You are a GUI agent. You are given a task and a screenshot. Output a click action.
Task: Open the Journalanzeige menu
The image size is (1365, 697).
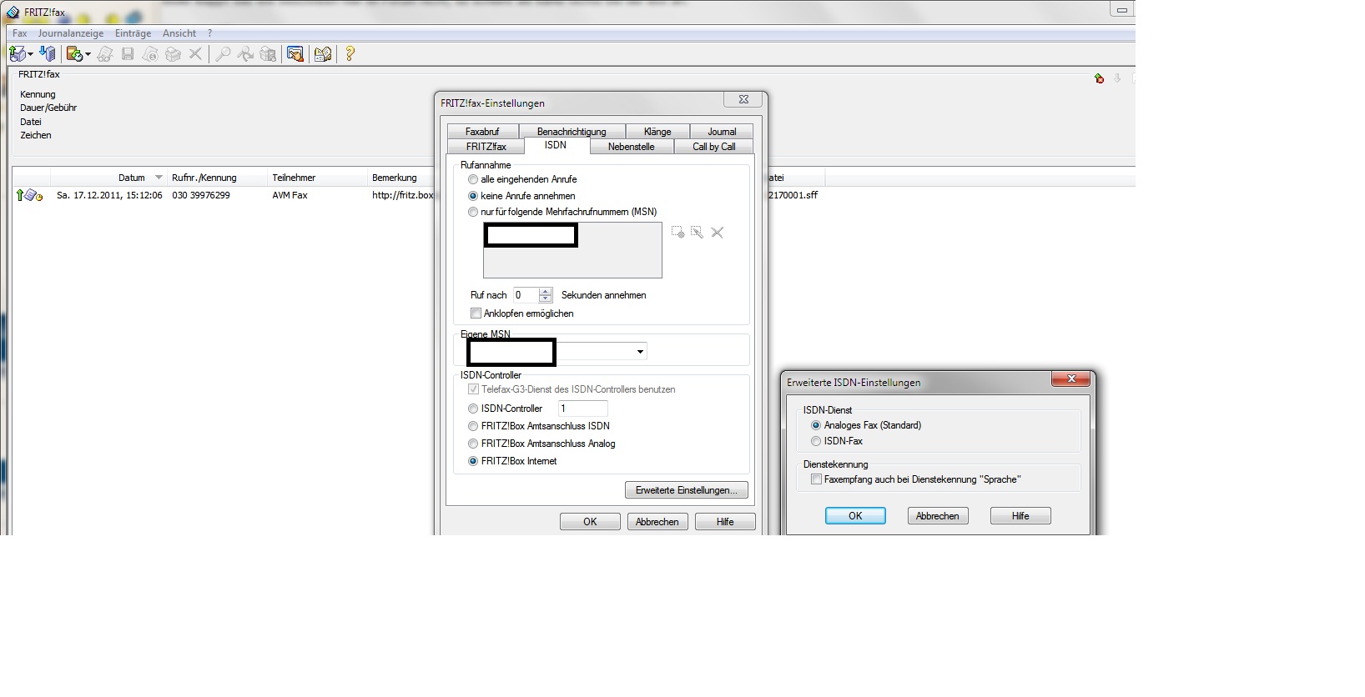(71, 33)
